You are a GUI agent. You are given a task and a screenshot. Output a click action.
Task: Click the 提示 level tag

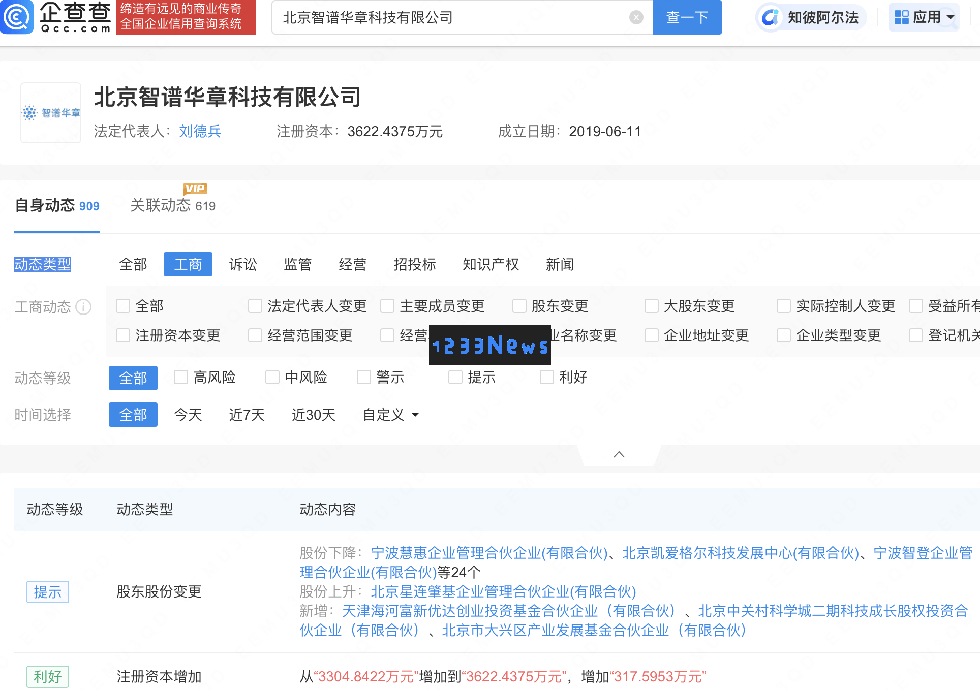[x=48, y=592]
